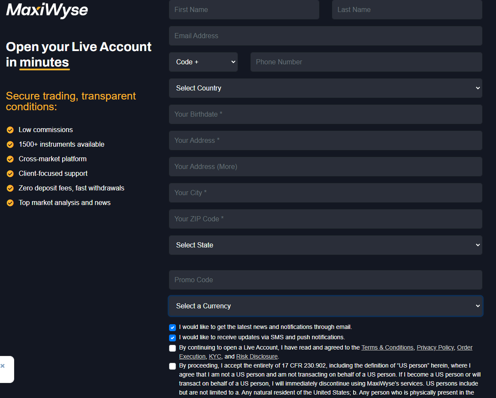
Task: Close the small popup with the X icon
Action: click(3, 366)
